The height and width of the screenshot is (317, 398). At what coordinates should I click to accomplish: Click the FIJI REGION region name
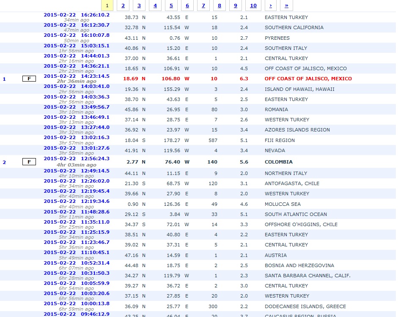point(280,140)
